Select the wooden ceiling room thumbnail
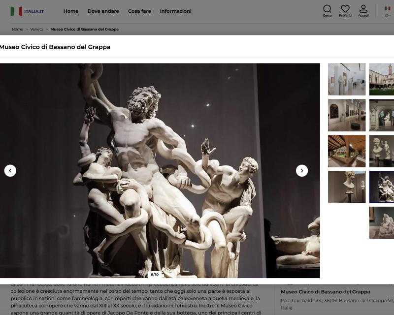 coord(347,151)
